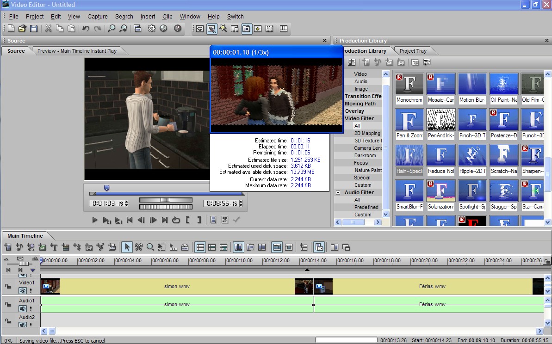
Task: Expand the Video Filter category in library tree
Action: pos(359,118)
